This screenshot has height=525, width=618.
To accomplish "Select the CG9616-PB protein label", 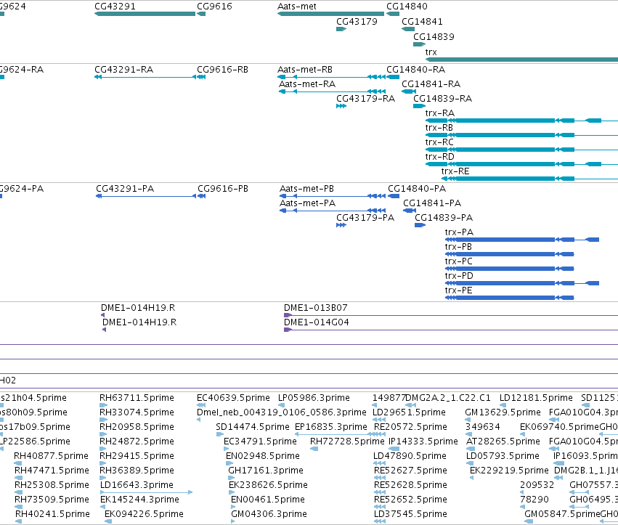I will point(223,189).
